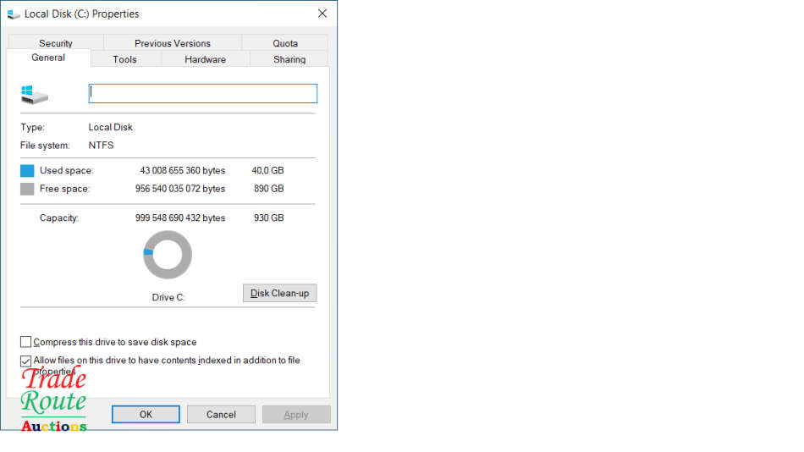Enable Compress this drive checkbox
The height and width of the screenshot is (452, 804).
click(x=26, y=343)
